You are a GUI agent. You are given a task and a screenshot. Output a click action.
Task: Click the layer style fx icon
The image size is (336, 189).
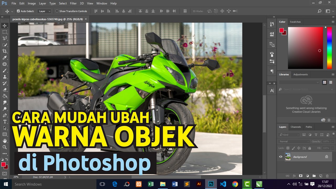coord(294,176)
